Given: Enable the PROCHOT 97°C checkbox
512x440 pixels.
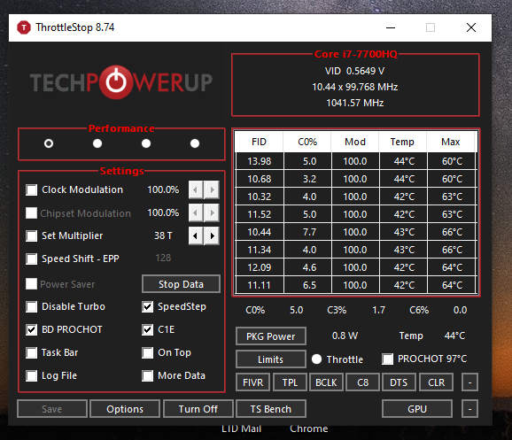Looking at the screenshot, I should [x=388, y=359].
